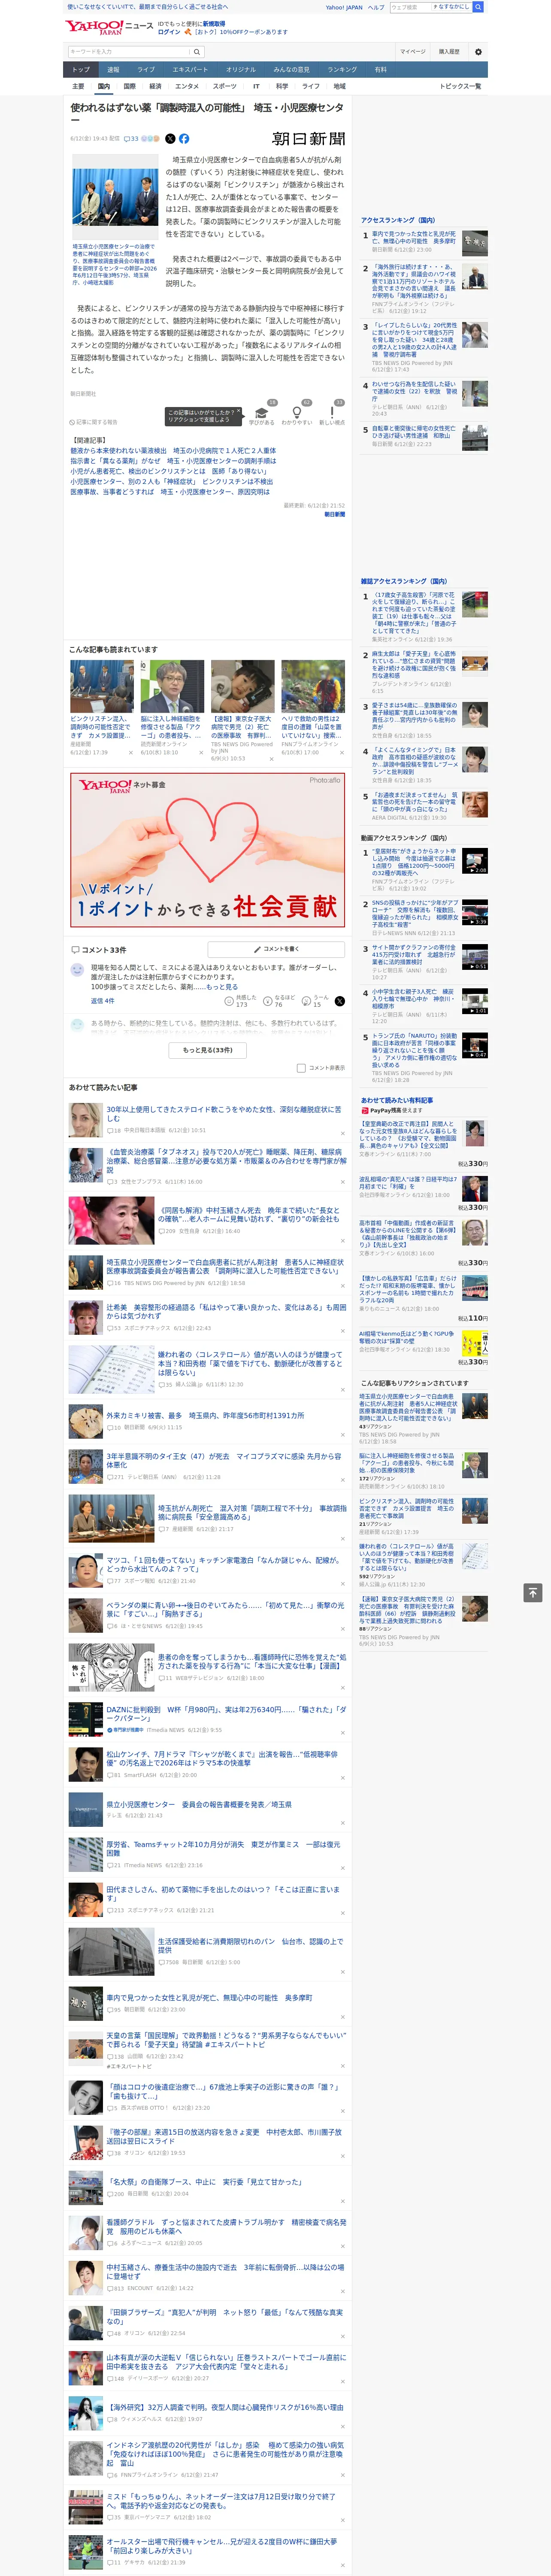
Task: Click the Yahoo! JAPAN logo
Action: click(94, 28)
